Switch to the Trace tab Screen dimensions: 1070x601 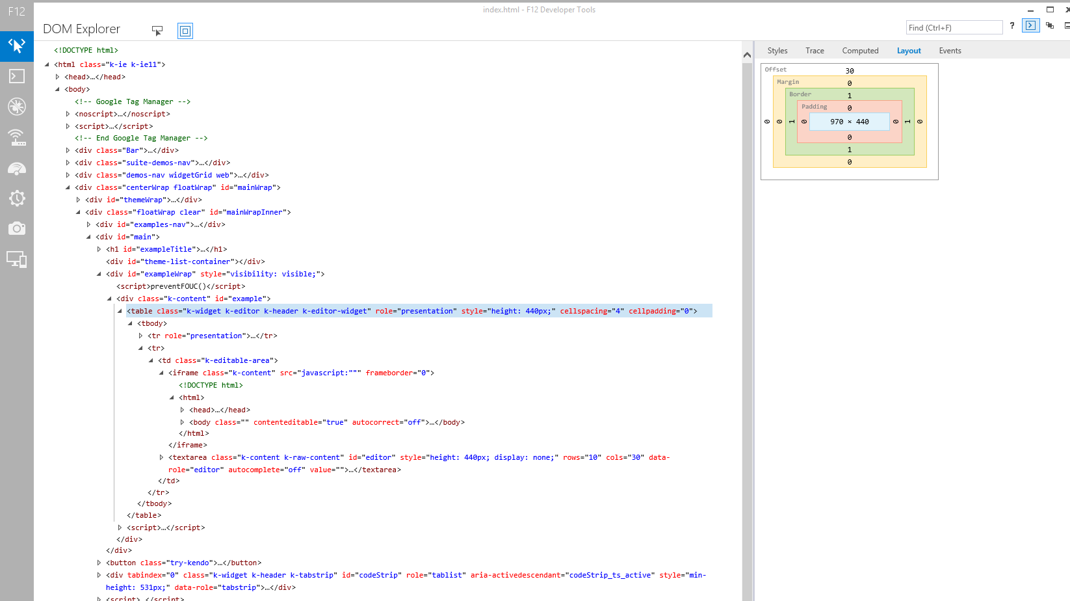(815, 51)
